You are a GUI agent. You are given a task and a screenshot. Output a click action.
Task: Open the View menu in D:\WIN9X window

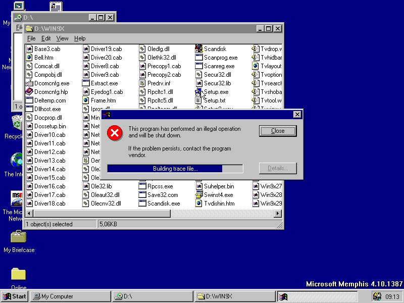62,38
